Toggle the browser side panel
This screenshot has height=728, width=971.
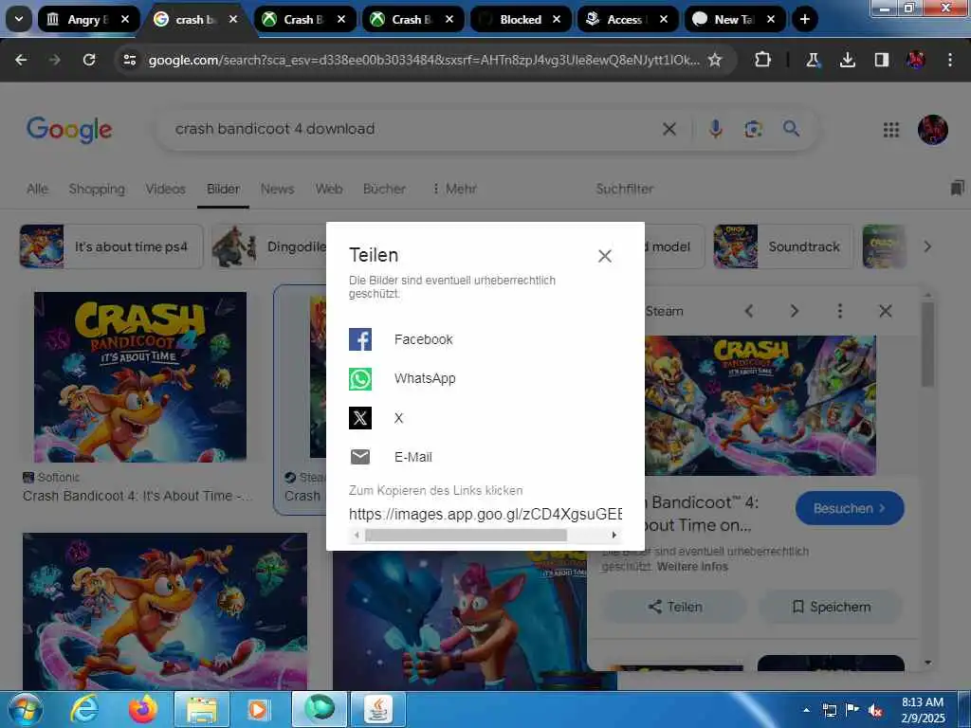(x=881, y=60)
